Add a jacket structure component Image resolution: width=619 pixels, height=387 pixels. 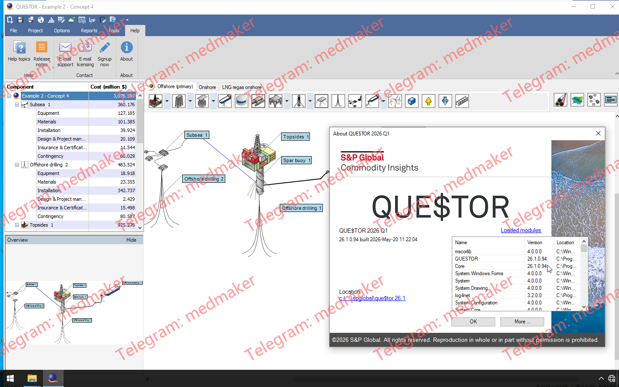point(179,101)
